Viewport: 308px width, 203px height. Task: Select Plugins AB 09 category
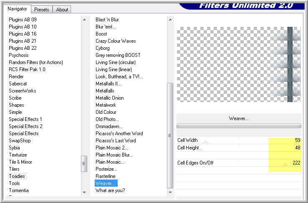[x=23, y=20]
